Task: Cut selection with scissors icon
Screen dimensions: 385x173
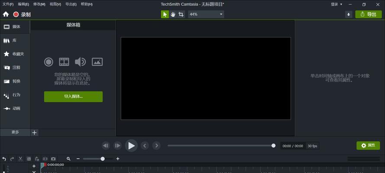Action: click(21, 159)
